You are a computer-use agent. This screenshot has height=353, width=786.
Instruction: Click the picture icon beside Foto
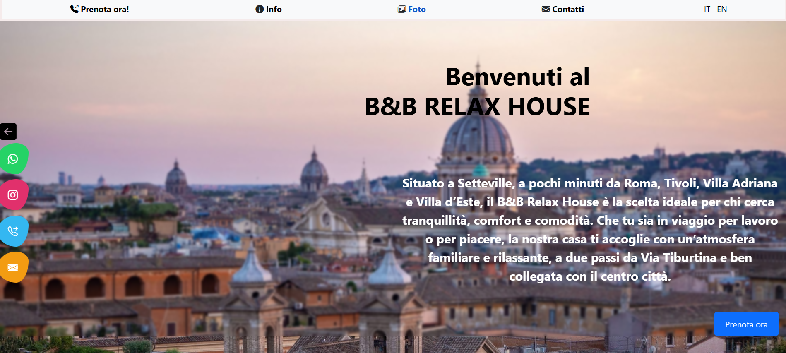pyautogui.click(x=401, y=9)
